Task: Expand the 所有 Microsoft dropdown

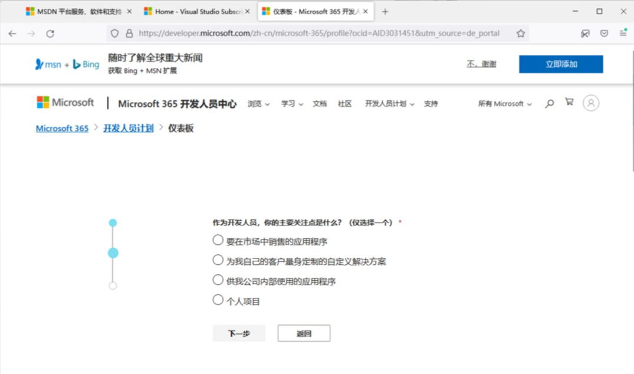Action: (505, 104)
